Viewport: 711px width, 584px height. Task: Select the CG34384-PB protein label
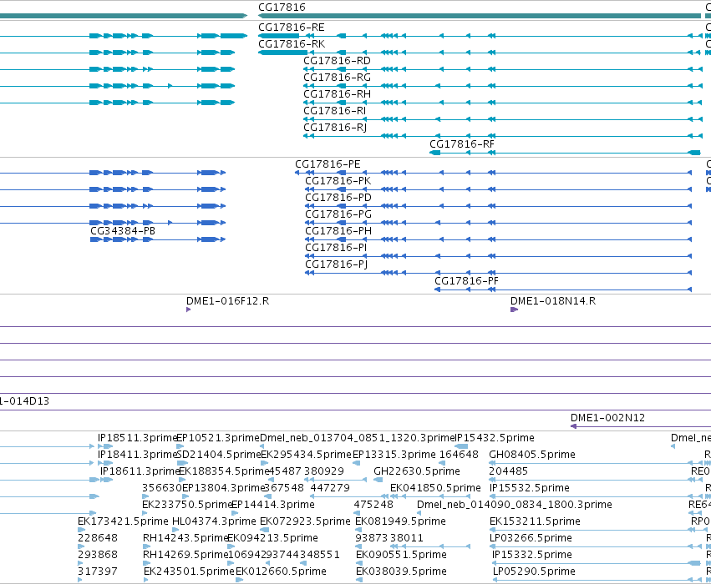[x=123, y=231]
